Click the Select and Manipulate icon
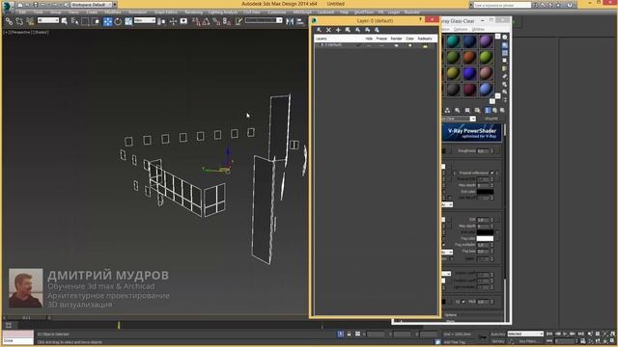Image resolution: width=618 pixels, height=347 pixels. tap(173, 21)
